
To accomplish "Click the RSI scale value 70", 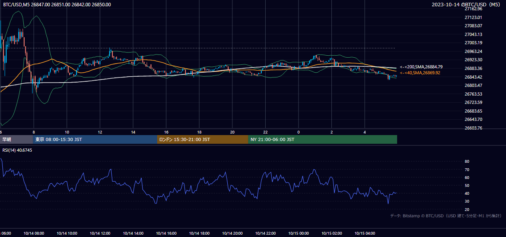I will coord(467,169).
